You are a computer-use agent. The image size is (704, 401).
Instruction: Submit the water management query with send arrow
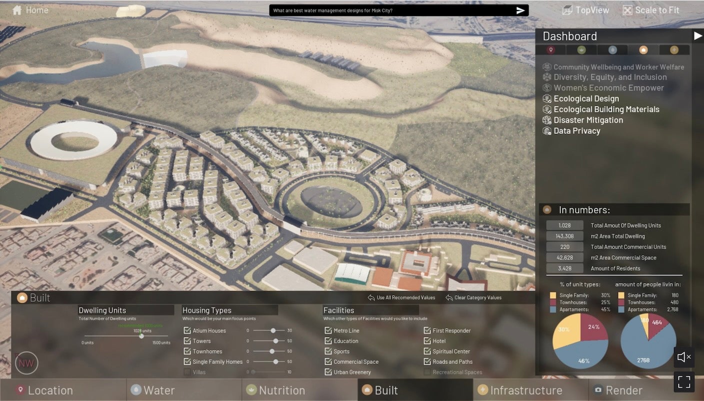pyautogui.click(x=520, y=10)
